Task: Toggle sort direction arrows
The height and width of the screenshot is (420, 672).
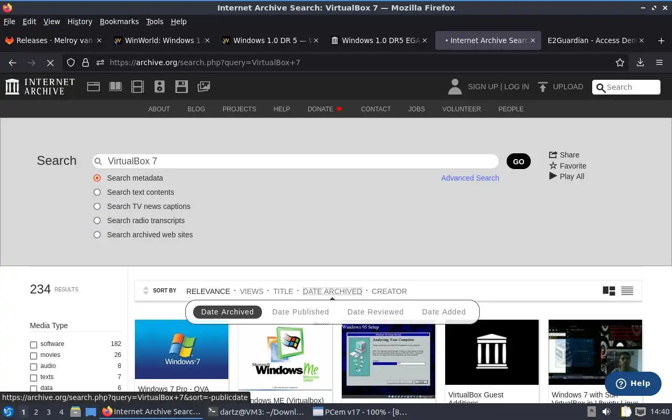Action: tap(146, 291)
